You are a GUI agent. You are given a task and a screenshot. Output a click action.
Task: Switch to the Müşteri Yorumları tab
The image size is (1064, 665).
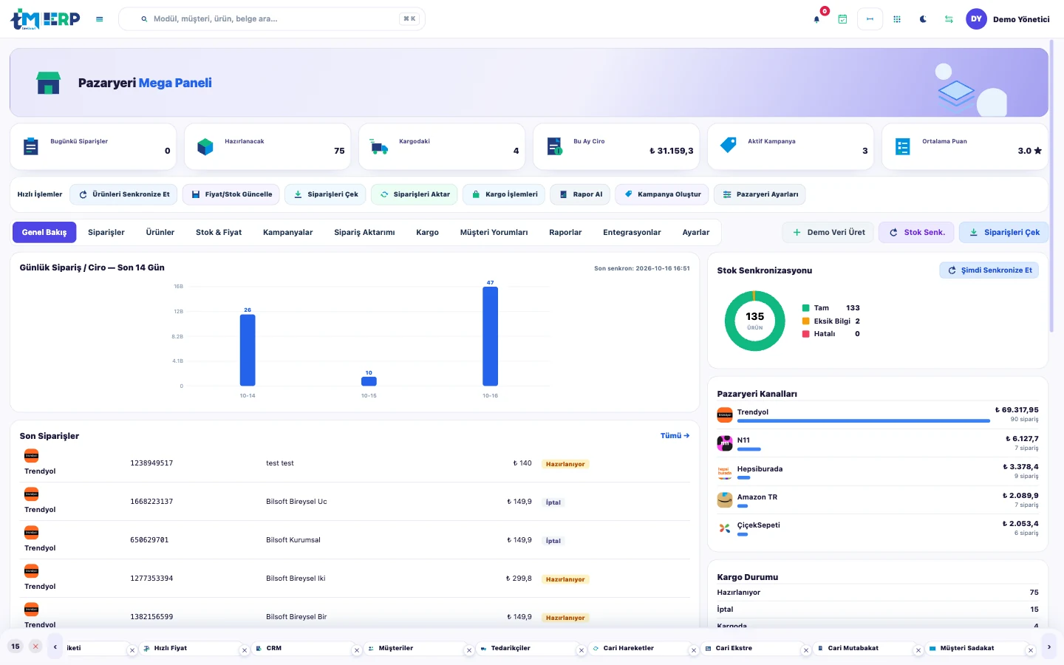coord(494,232)
